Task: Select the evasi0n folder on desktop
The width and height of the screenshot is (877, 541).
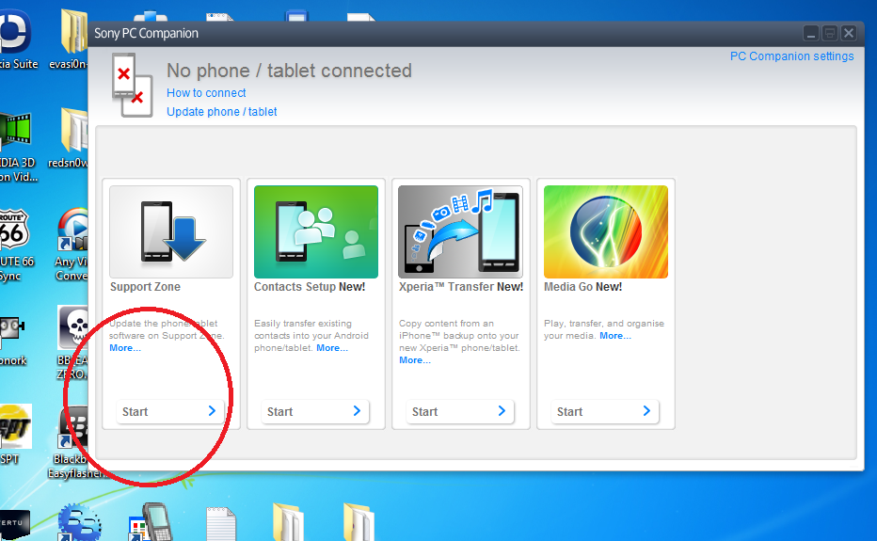Action: coord(72,40)
